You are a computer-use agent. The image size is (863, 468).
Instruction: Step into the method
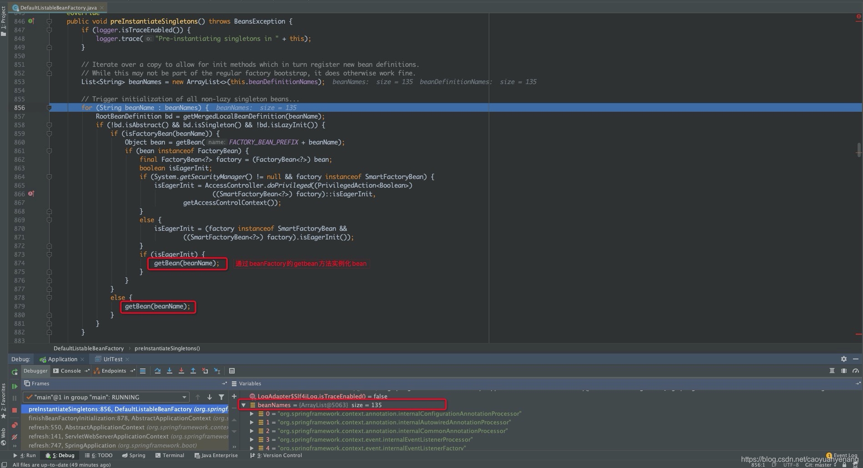(170, 371)
